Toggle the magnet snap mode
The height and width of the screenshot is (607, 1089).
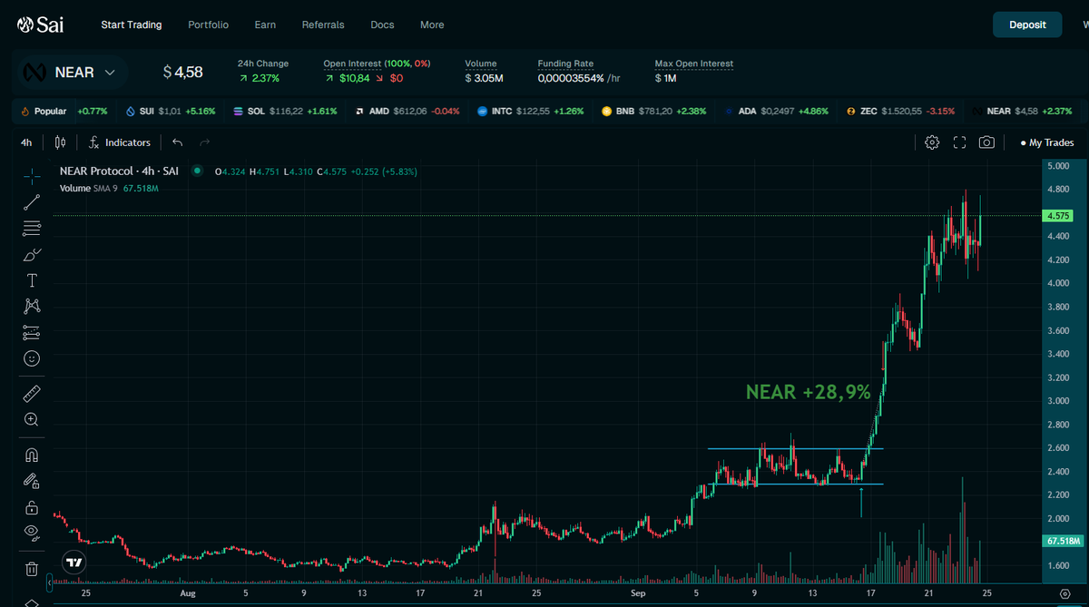point(32,455)
